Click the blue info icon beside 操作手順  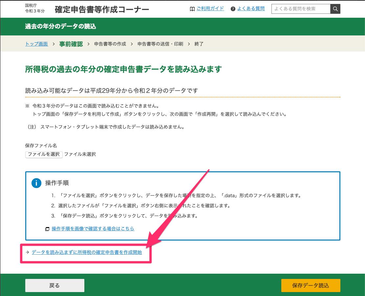[x=36, y=183]
